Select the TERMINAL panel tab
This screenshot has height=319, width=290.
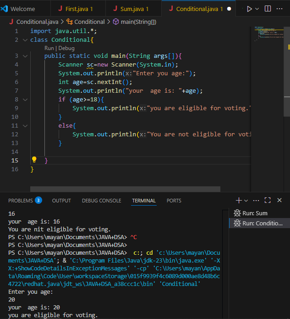[144, 201]
